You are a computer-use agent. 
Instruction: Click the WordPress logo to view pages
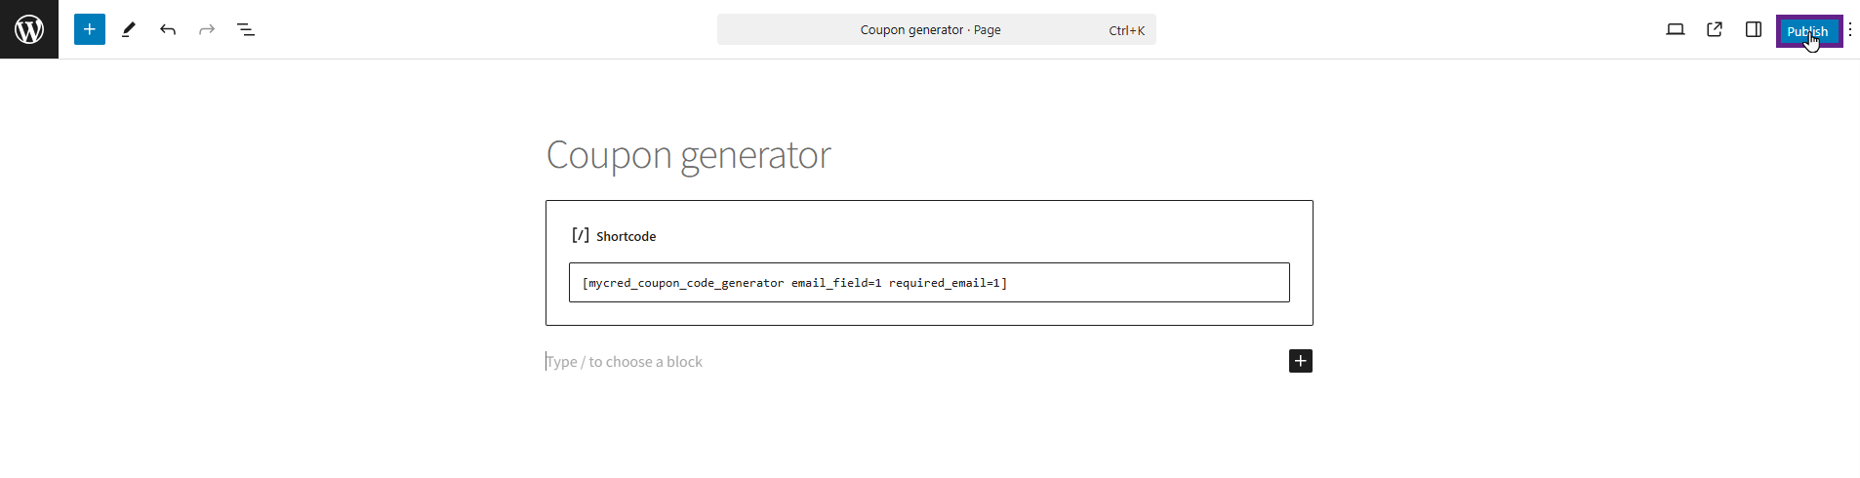(29, 29)
